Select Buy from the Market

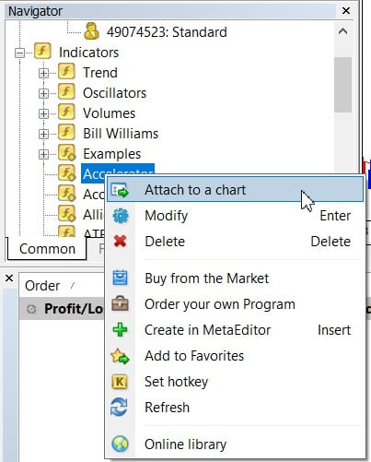(x=235, y=278)
